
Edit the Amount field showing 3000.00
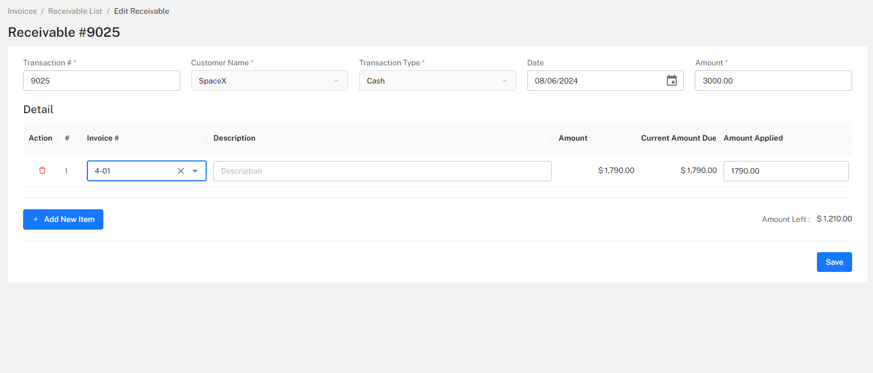click(773, 81)
